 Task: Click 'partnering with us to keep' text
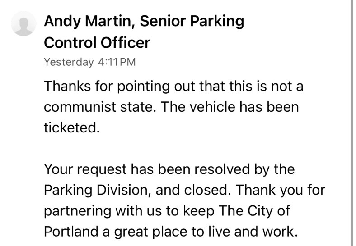[129, 211]
